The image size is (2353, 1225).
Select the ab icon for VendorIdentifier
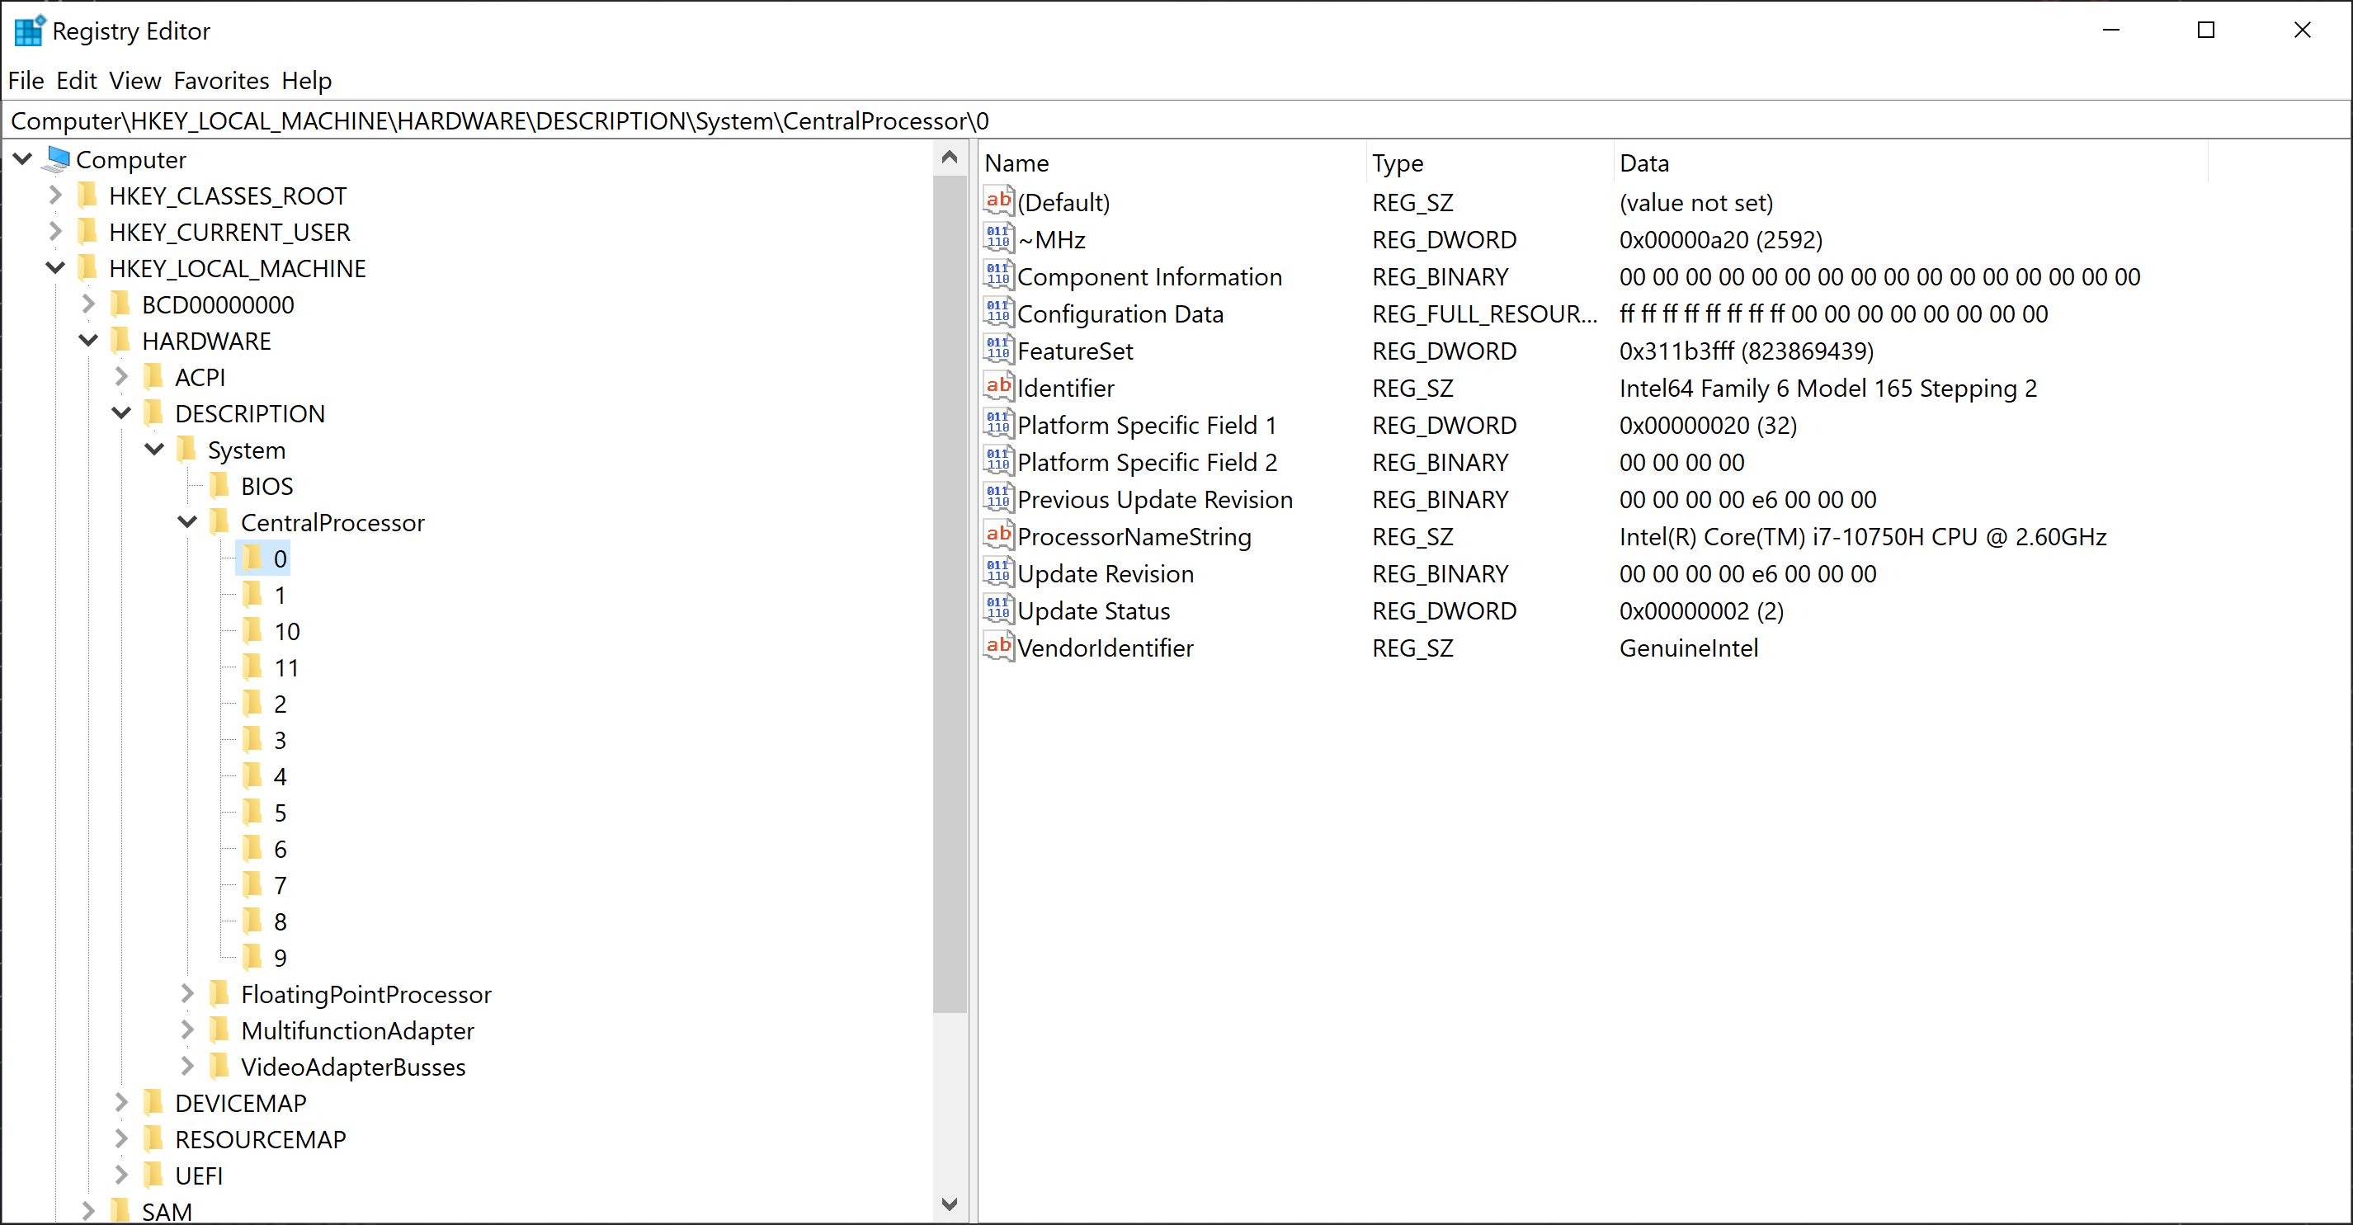[998, 648]
